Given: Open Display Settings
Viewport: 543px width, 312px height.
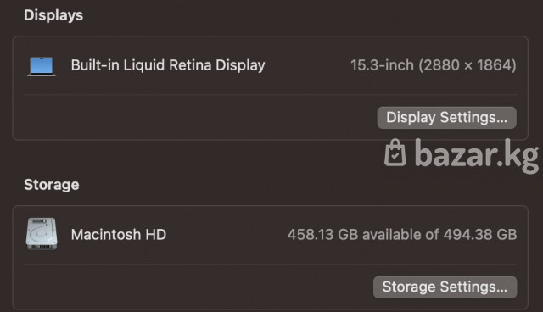Looking at the screenshot, I should (447, 118).
